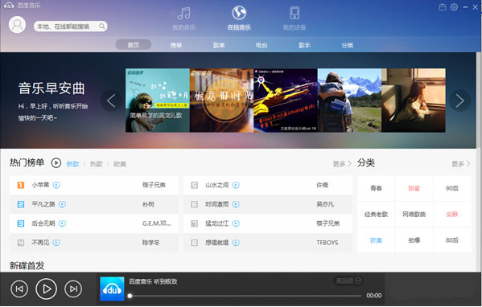
Task: Click MV icon next to 想唱就唱
Action: [236, 243]
